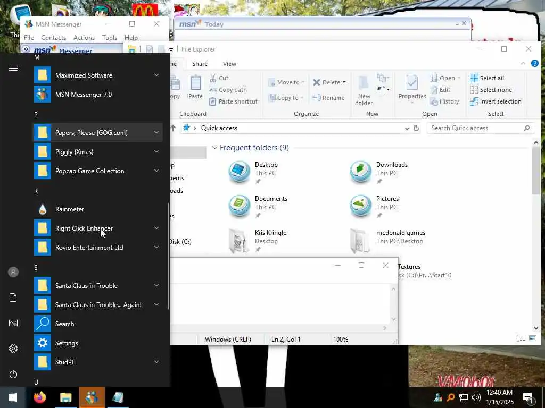
Task: Open MSN Messenger File menu
Action: (29, 38)
